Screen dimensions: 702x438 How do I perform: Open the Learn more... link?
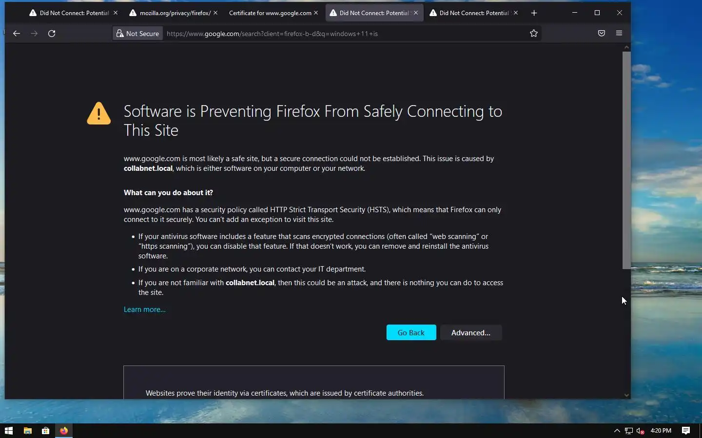click(145, 310)
